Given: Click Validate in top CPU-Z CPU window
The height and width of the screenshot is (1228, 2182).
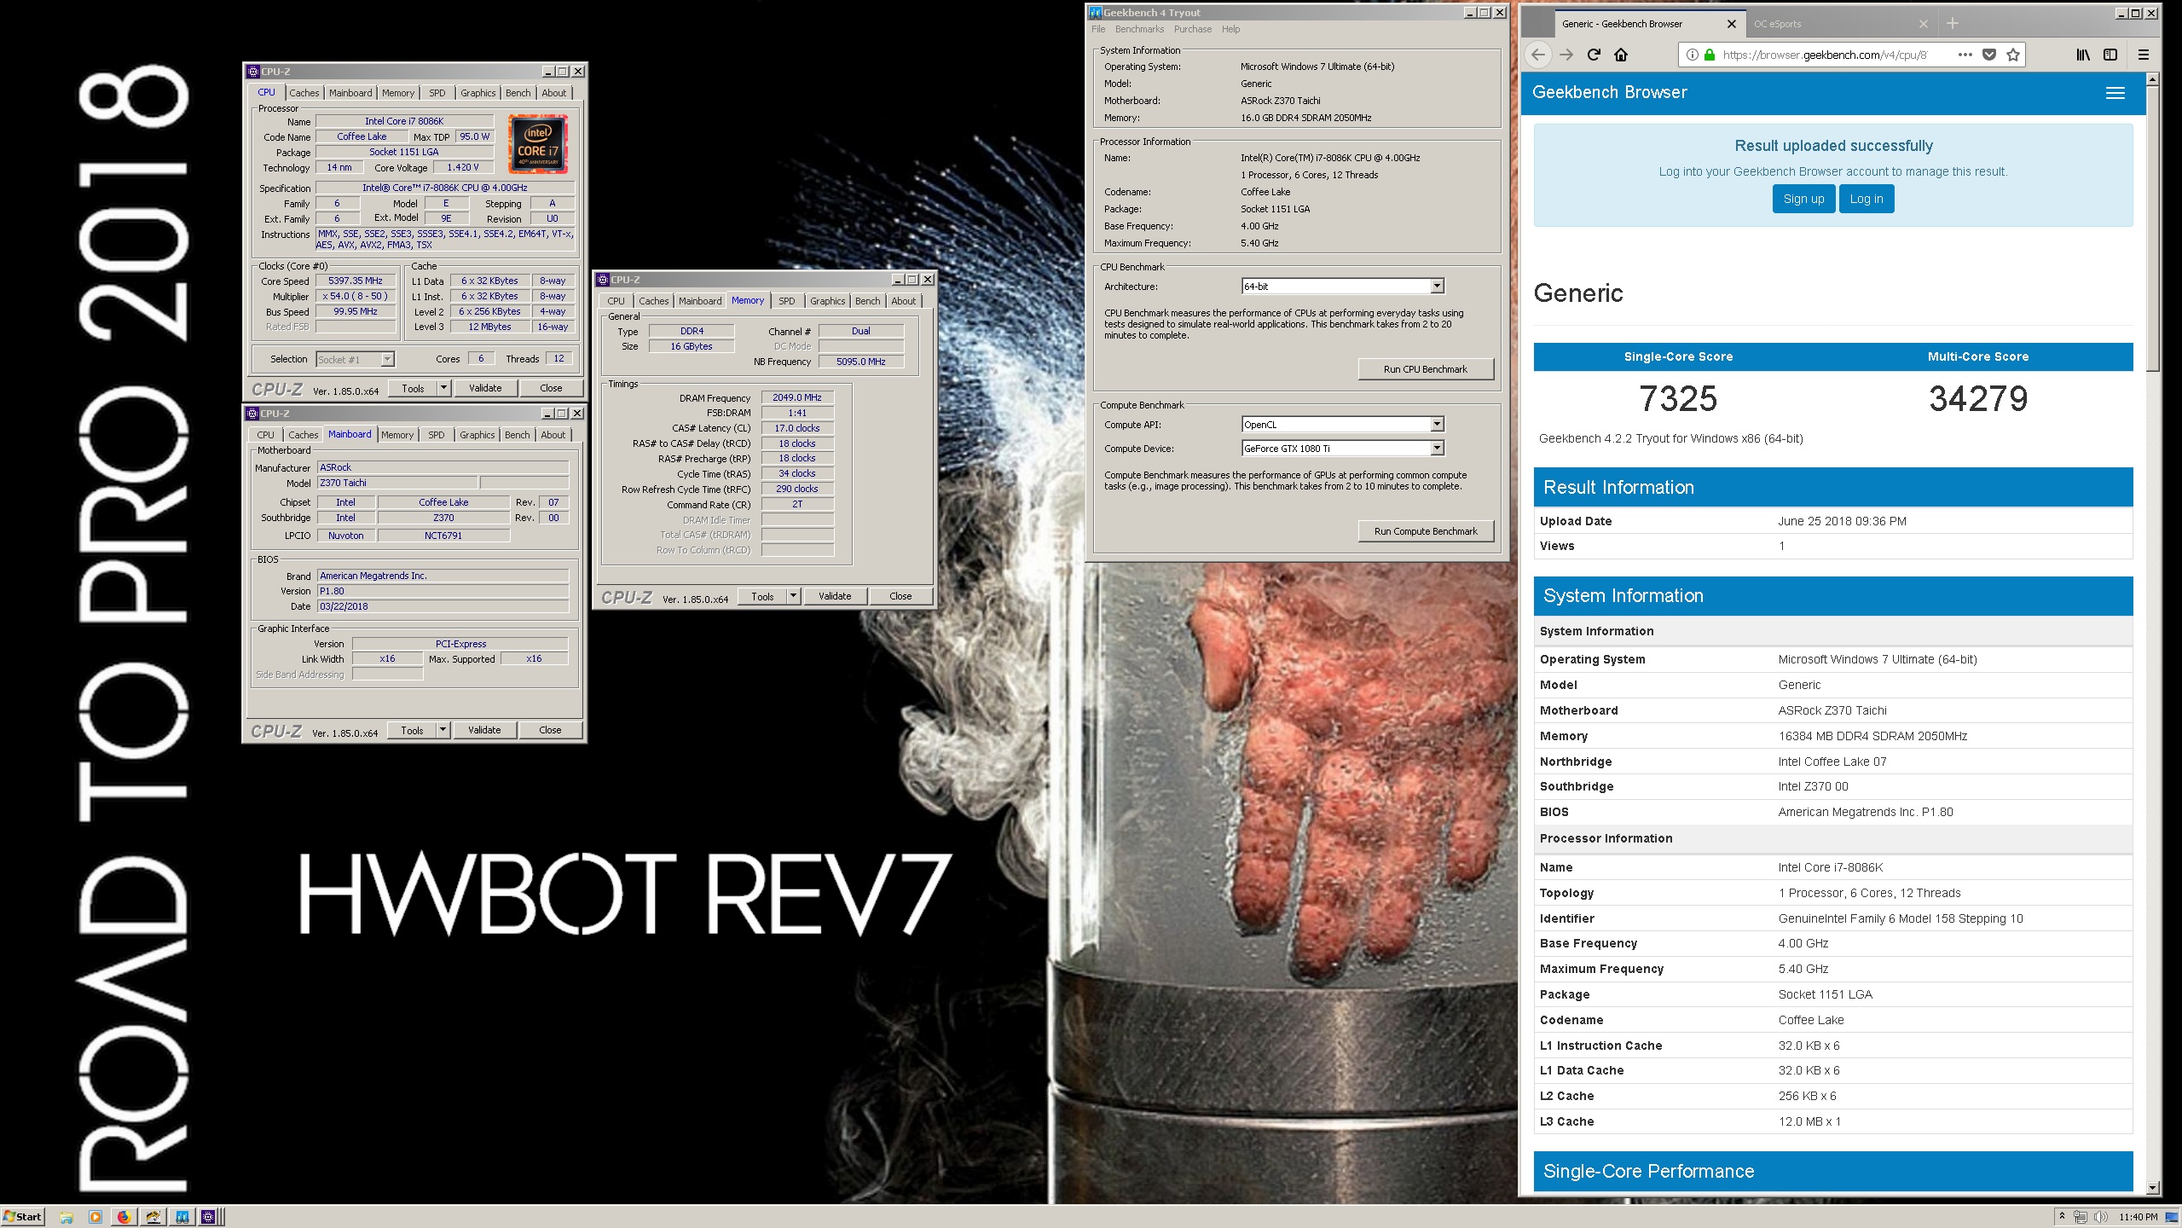Looking at the screenshot, I should [x=484, y=388].
